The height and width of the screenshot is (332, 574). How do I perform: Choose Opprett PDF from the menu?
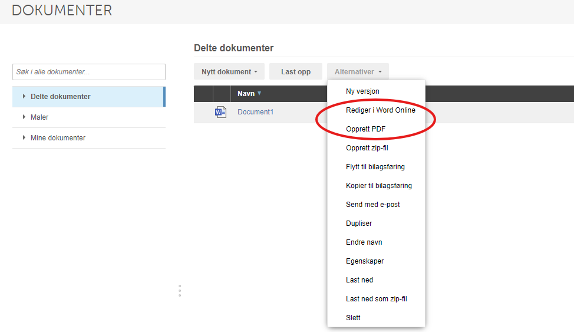coord(377,129)
